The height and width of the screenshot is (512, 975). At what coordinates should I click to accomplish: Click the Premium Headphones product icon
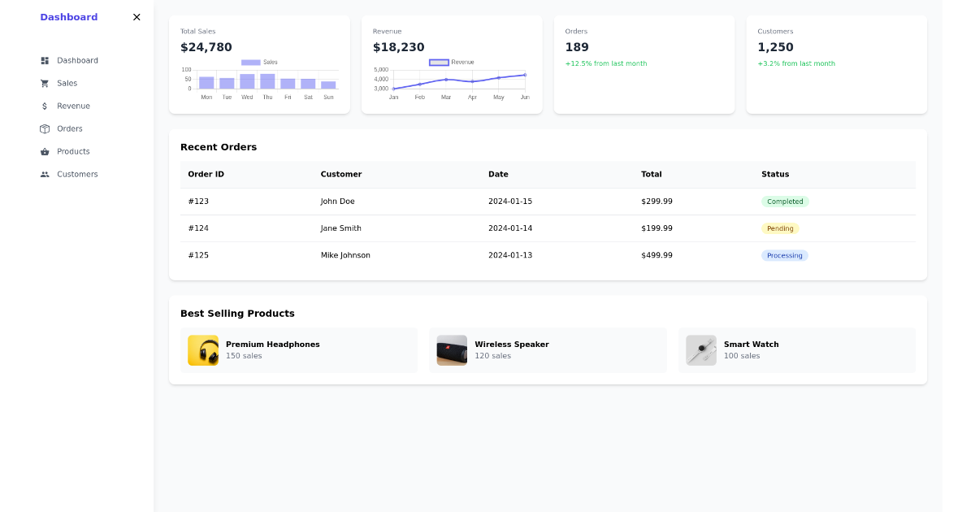point(203,349)
